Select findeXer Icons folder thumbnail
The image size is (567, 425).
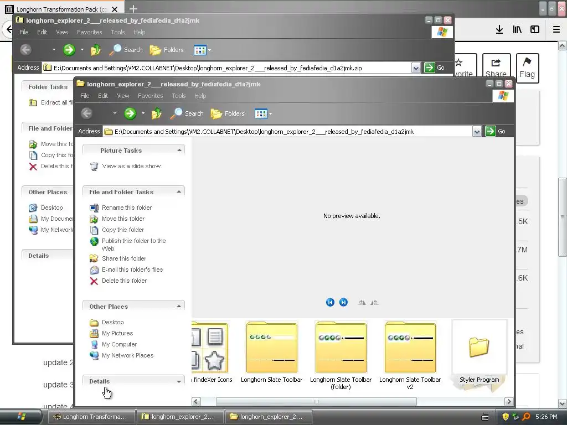[x=212, y=352]
